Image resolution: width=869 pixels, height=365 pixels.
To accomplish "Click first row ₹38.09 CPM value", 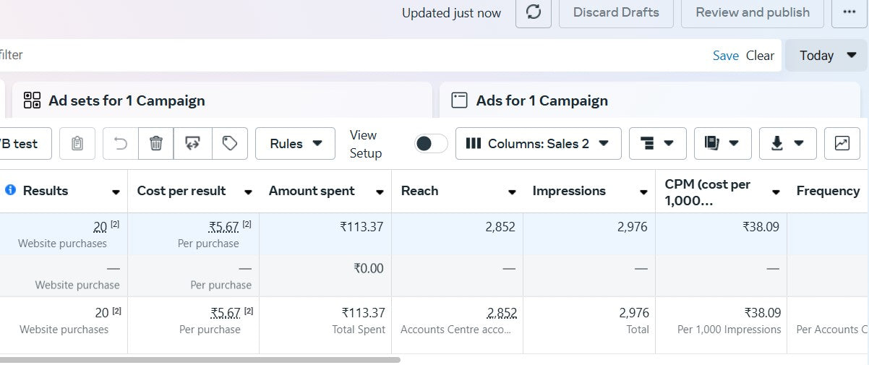I will [x=761, y=227].
